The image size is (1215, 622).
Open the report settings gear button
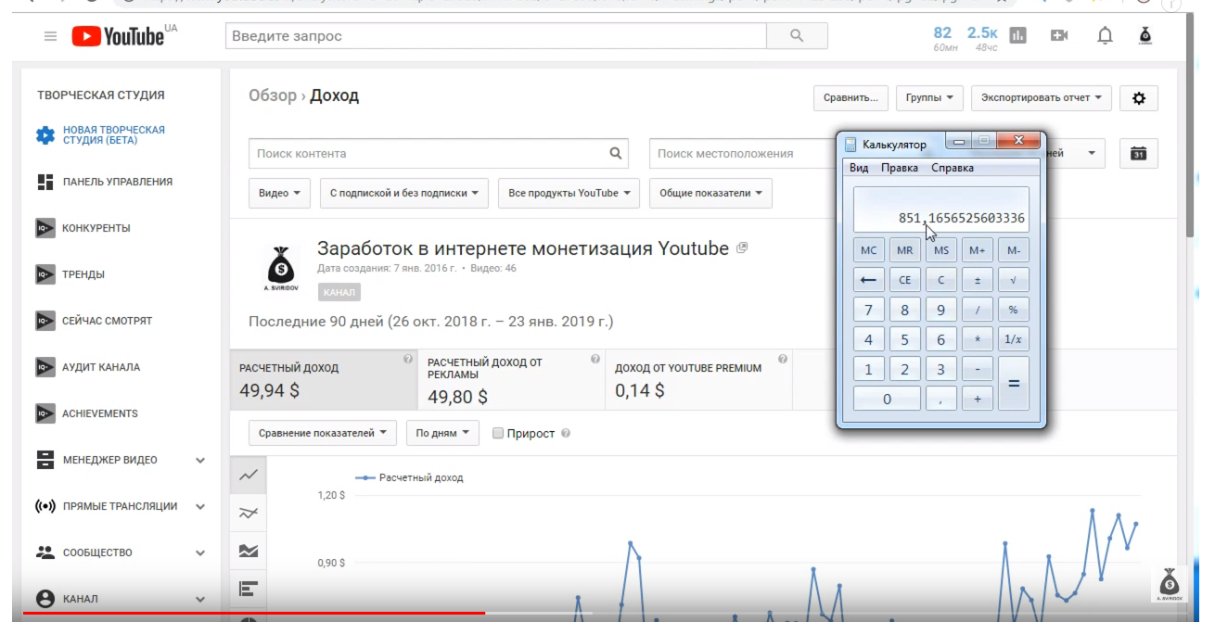tap(1139, 97)
